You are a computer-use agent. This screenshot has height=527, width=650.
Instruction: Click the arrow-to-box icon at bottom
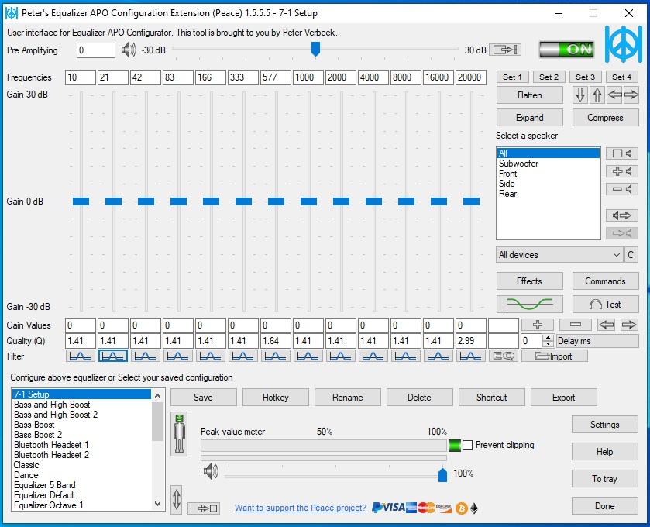click(204, 508)
